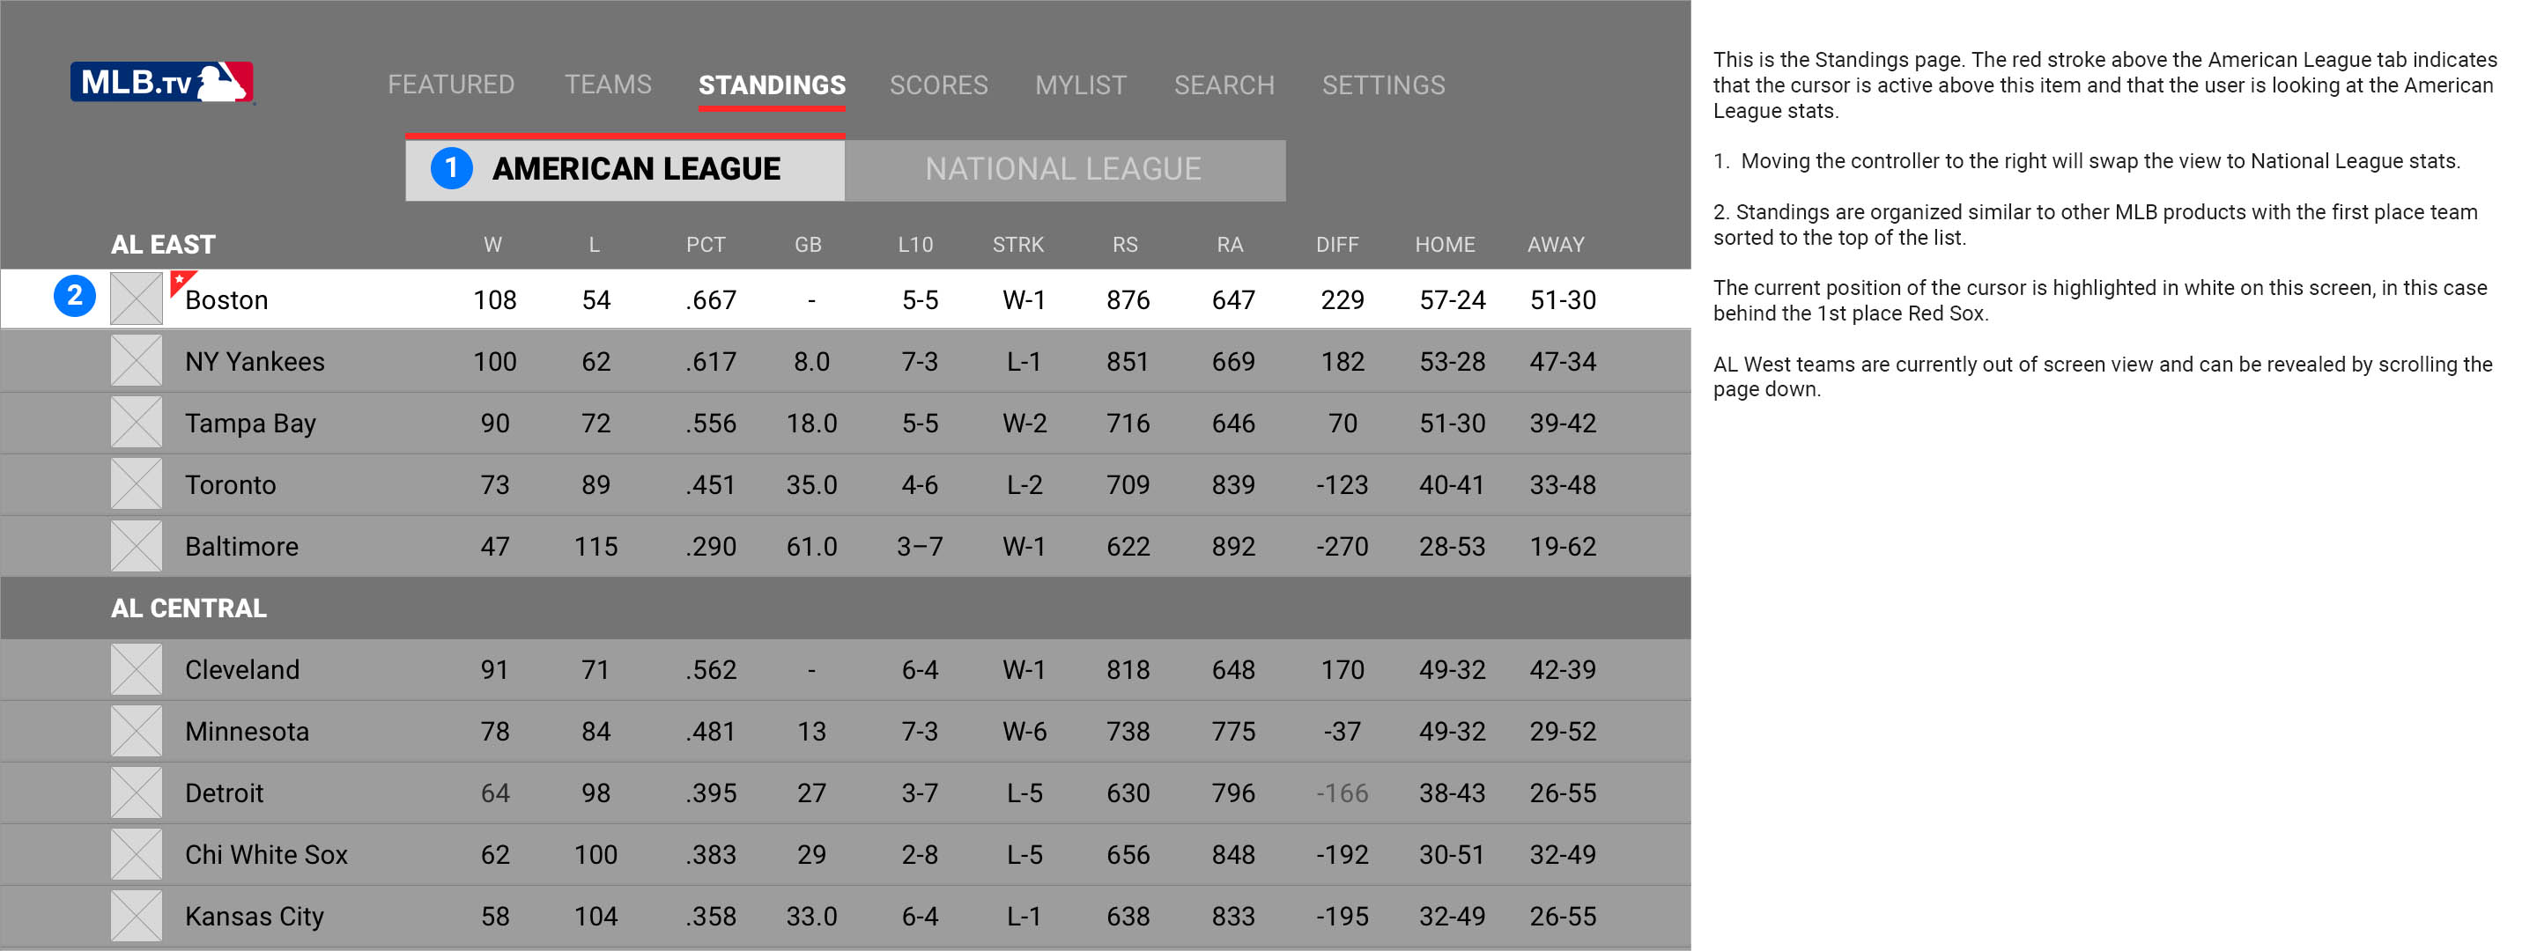
Task: Click the Toronto team logo thumbnail
Action: point(136,484)
